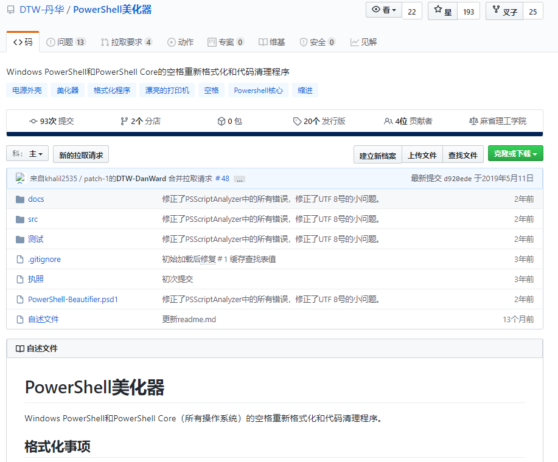Fork the repository with the 叉子 button

(504, 11)
